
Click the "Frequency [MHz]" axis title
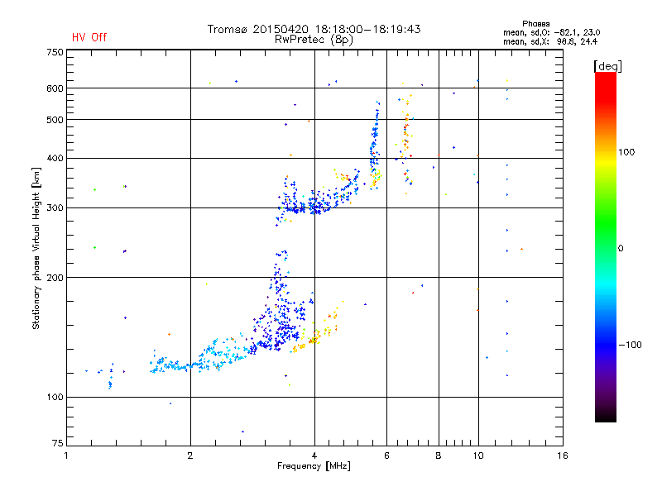pyautogui.click(x=314, y=466)
